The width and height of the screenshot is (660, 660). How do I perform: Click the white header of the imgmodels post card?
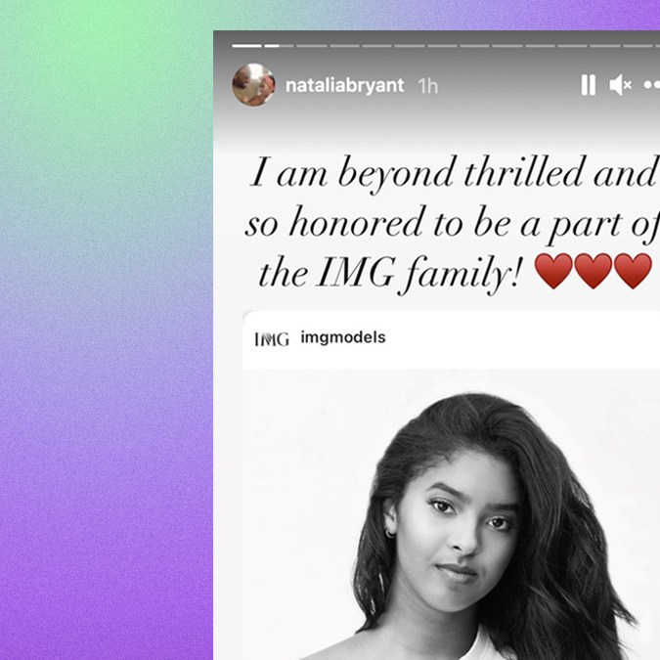(451, 339)
